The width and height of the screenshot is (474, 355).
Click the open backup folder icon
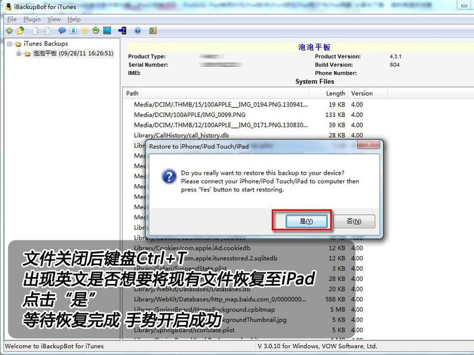pyautogui.click(x=20, y=31)
